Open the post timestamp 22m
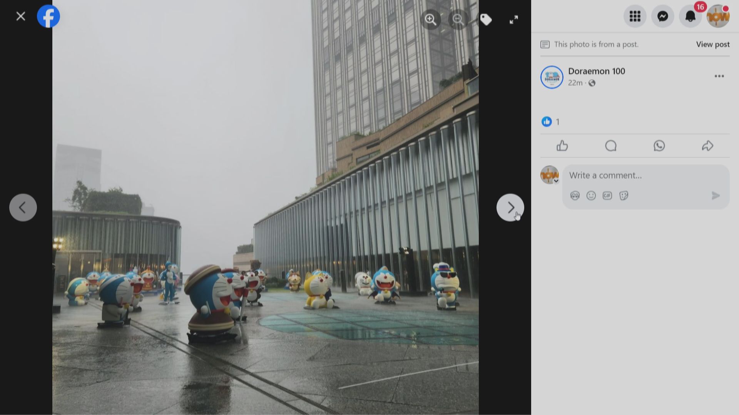The height and width of the screenshot is (415, 739). (x=575, y=83)
